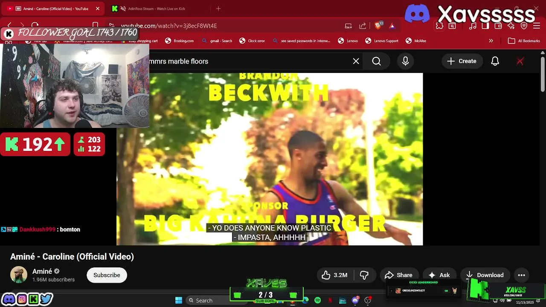Switch to the Aminé Caroline YouTube tab

(x=54, y=9)
